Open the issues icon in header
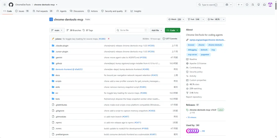The width and height of the screenshot is (277, 138). (x=247, y=5)
